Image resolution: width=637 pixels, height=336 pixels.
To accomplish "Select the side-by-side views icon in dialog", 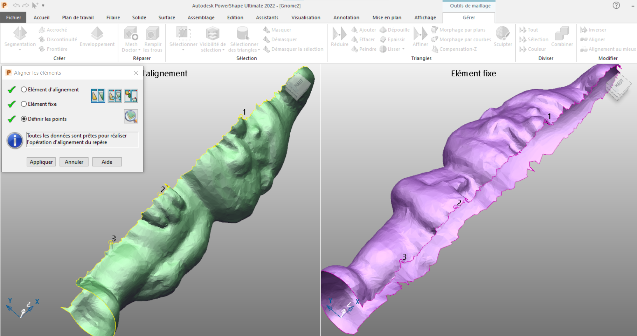I will pos(98,96).
